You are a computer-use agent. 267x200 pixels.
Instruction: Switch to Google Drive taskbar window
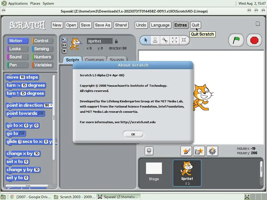(31, 197)
